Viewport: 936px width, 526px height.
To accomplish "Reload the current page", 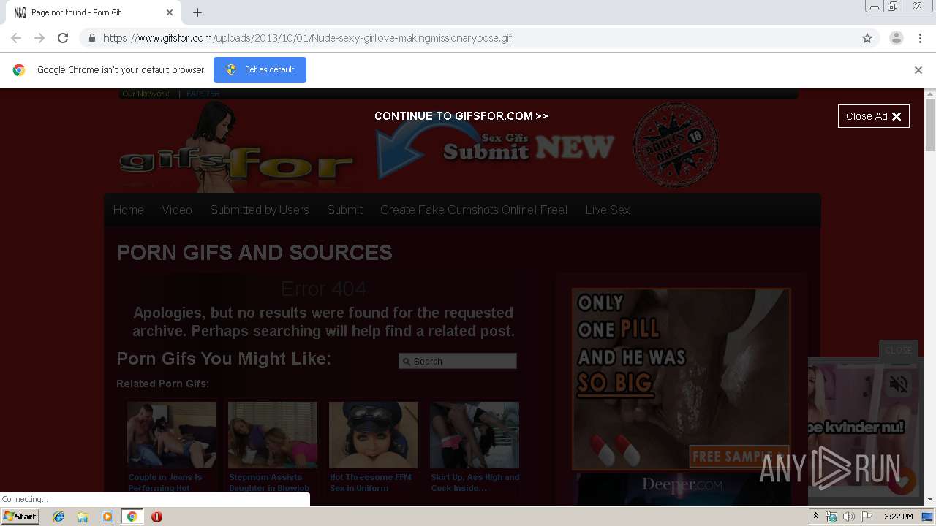I will click(63, 38).
